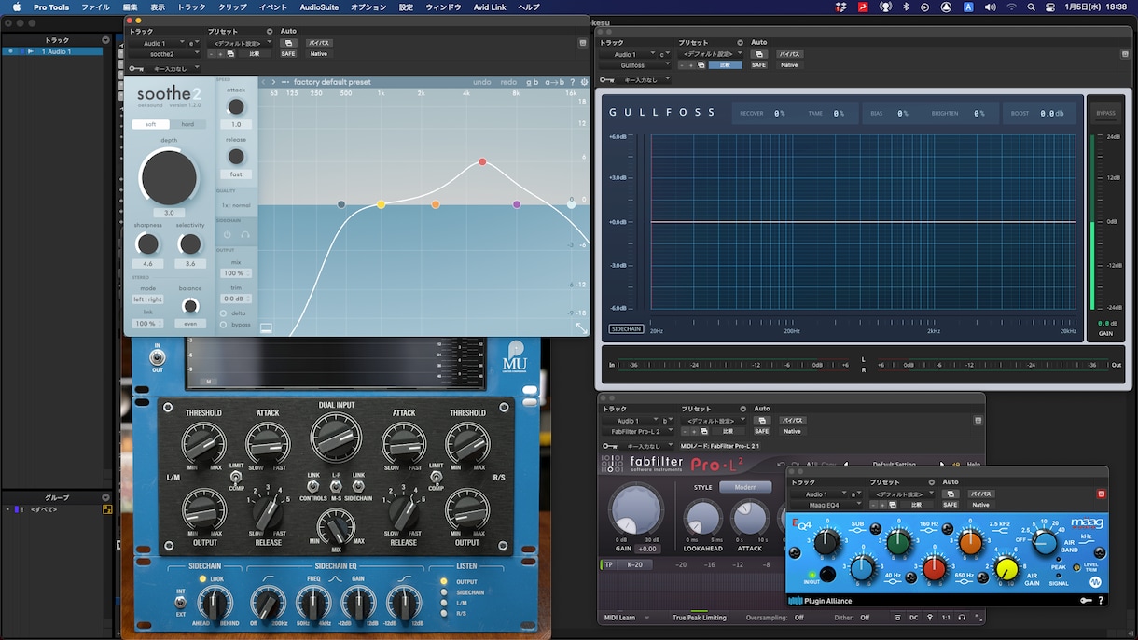This screenshot has height=640, width=1138.
Task: Click the Gullfoss SIDECHAIN button
Action: pyautogui.click(x=627, y=329)
